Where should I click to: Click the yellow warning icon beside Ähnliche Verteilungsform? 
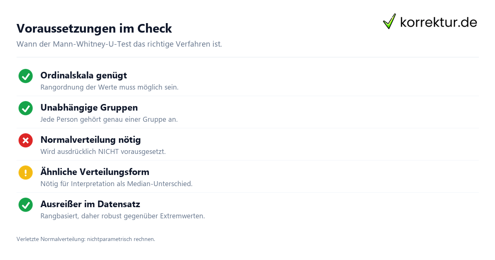click(x=26, y=173)
